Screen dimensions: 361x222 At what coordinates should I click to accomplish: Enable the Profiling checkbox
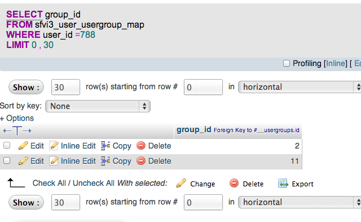287,63
